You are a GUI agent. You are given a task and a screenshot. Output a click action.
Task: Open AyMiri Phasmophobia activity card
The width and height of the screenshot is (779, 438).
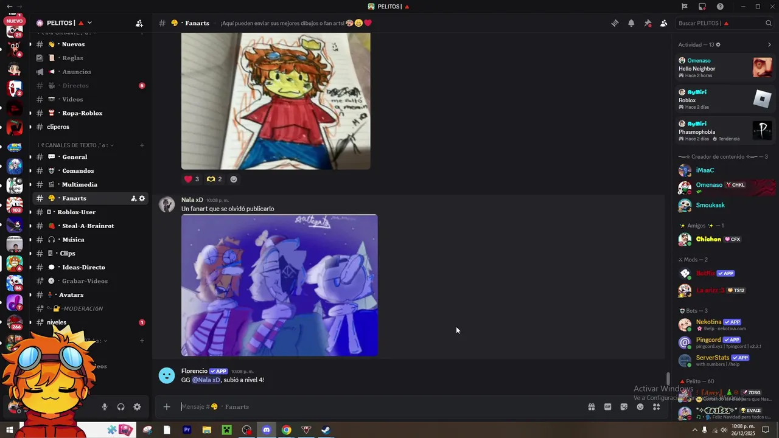[725, 131]
